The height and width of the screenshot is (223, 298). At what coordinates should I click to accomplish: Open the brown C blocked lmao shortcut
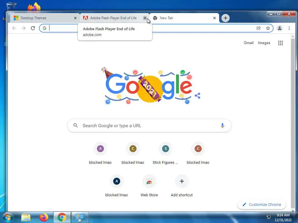pyautogui.click(x=133, y=154)
